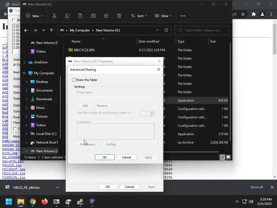This screenshot has height=208, width=277.
Task: Click Cancel in New Volume Properties dialog
Action: [130, 187]
